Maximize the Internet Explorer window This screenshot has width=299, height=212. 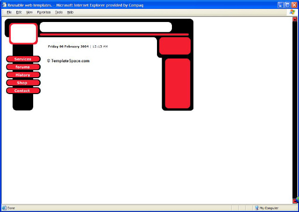[287, 4]
